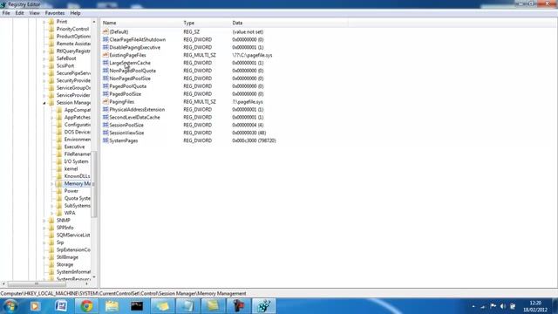Select the Executive key
558x314 pixels.
tap(74, 147)
